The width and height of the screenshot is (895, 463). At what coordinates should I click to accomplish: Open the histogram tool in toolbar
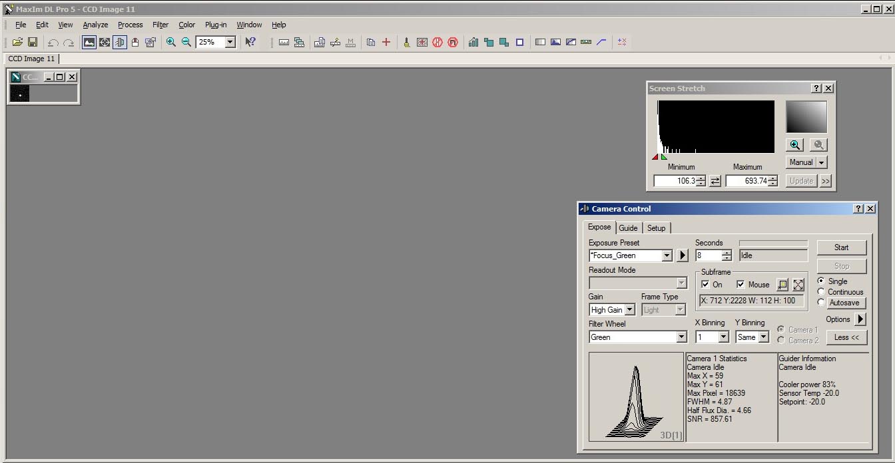coord(473,42)
